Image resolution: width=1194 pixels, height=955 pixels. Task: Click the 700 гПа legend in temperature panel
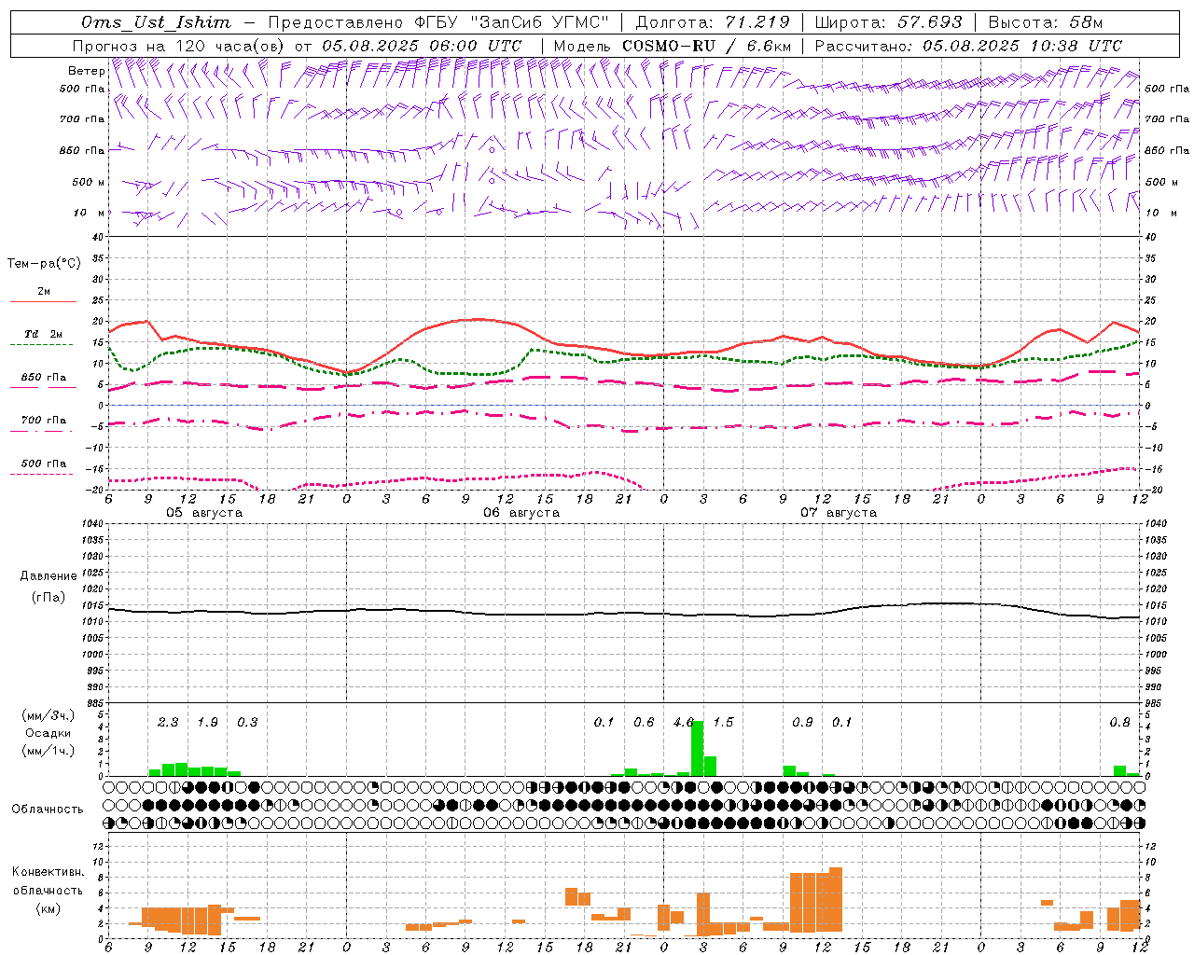click(43, 421)
